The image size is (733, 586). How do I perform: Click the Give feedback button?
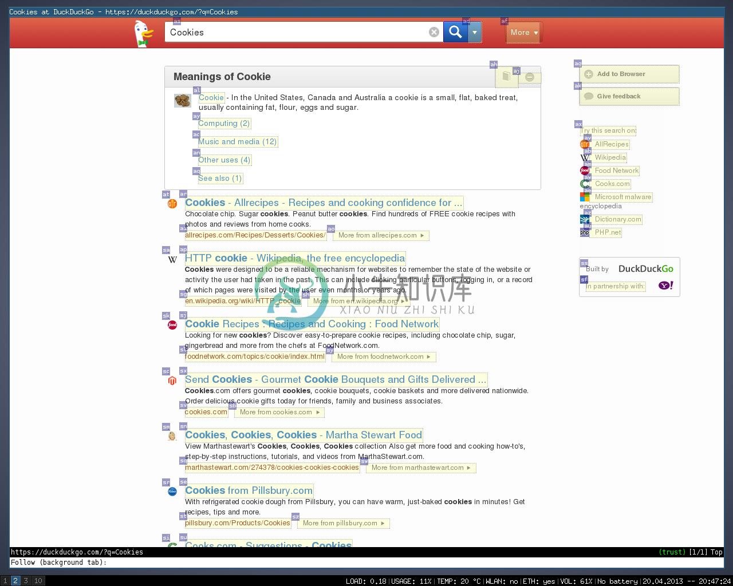[629, 96]
